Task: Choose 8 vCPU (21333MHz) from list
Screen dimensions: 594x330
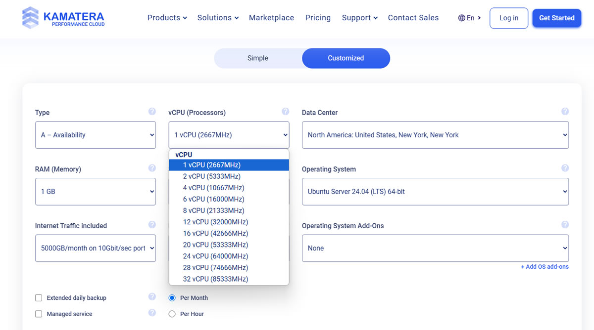Action: 213,210
